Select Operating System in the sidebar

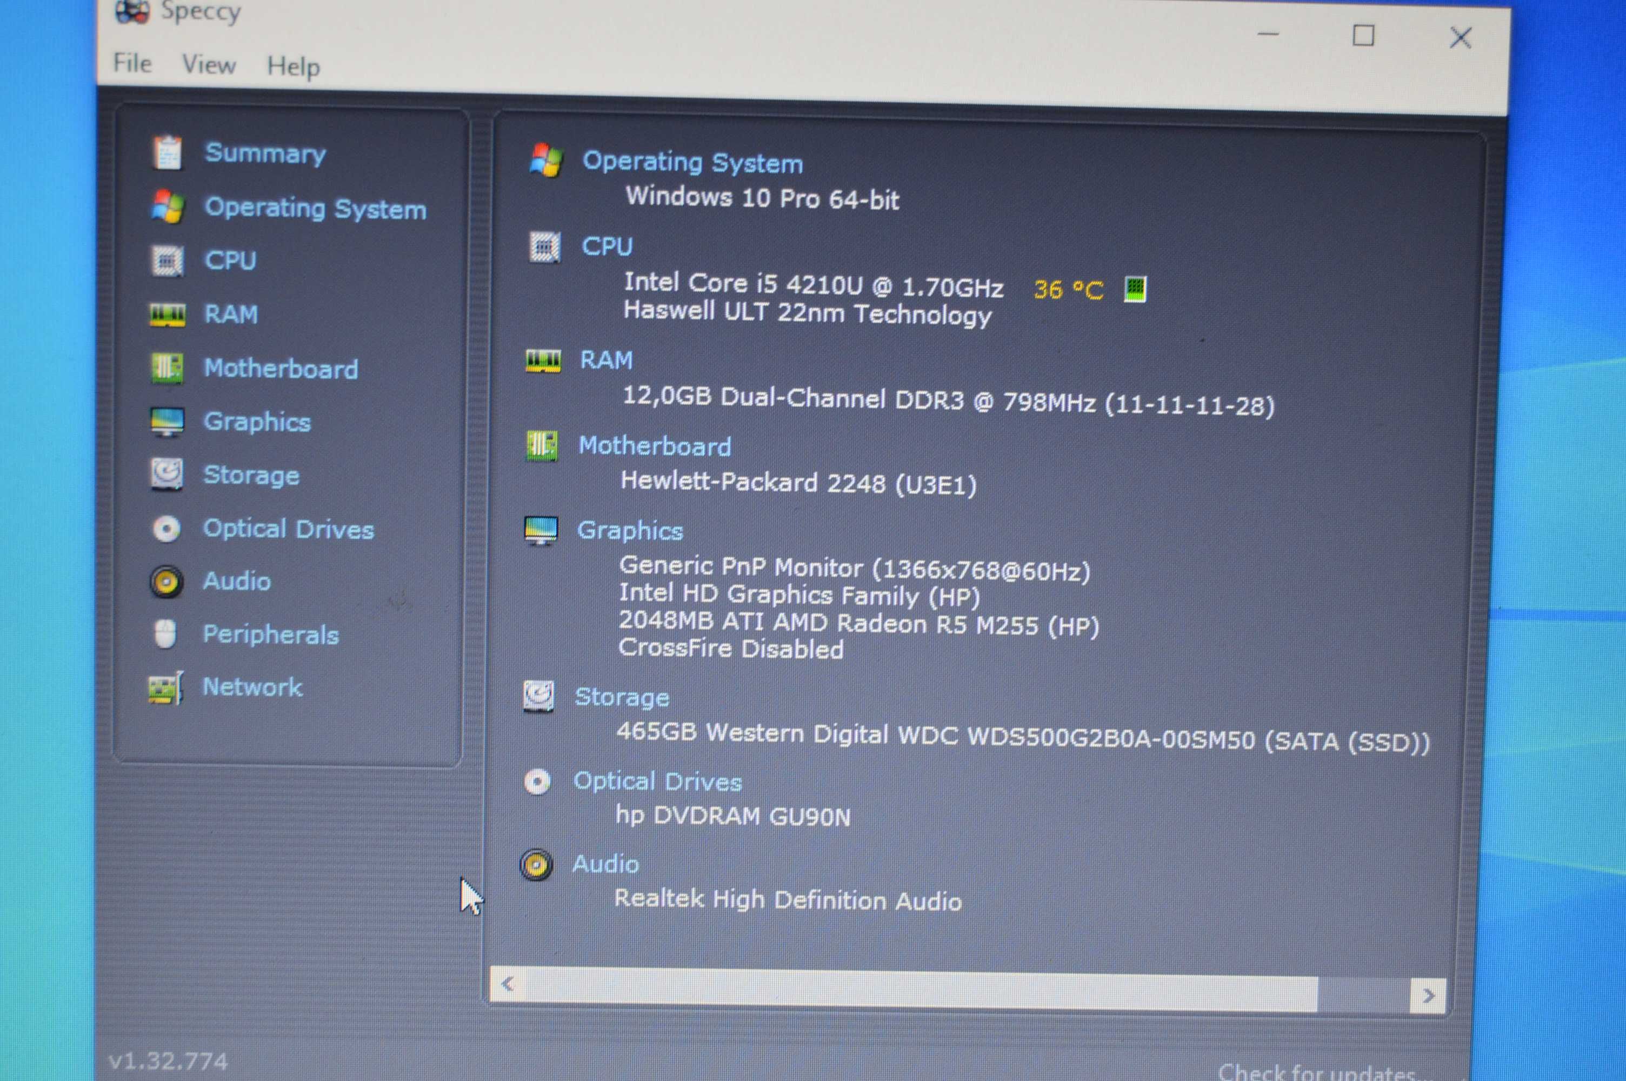[316, 208]
